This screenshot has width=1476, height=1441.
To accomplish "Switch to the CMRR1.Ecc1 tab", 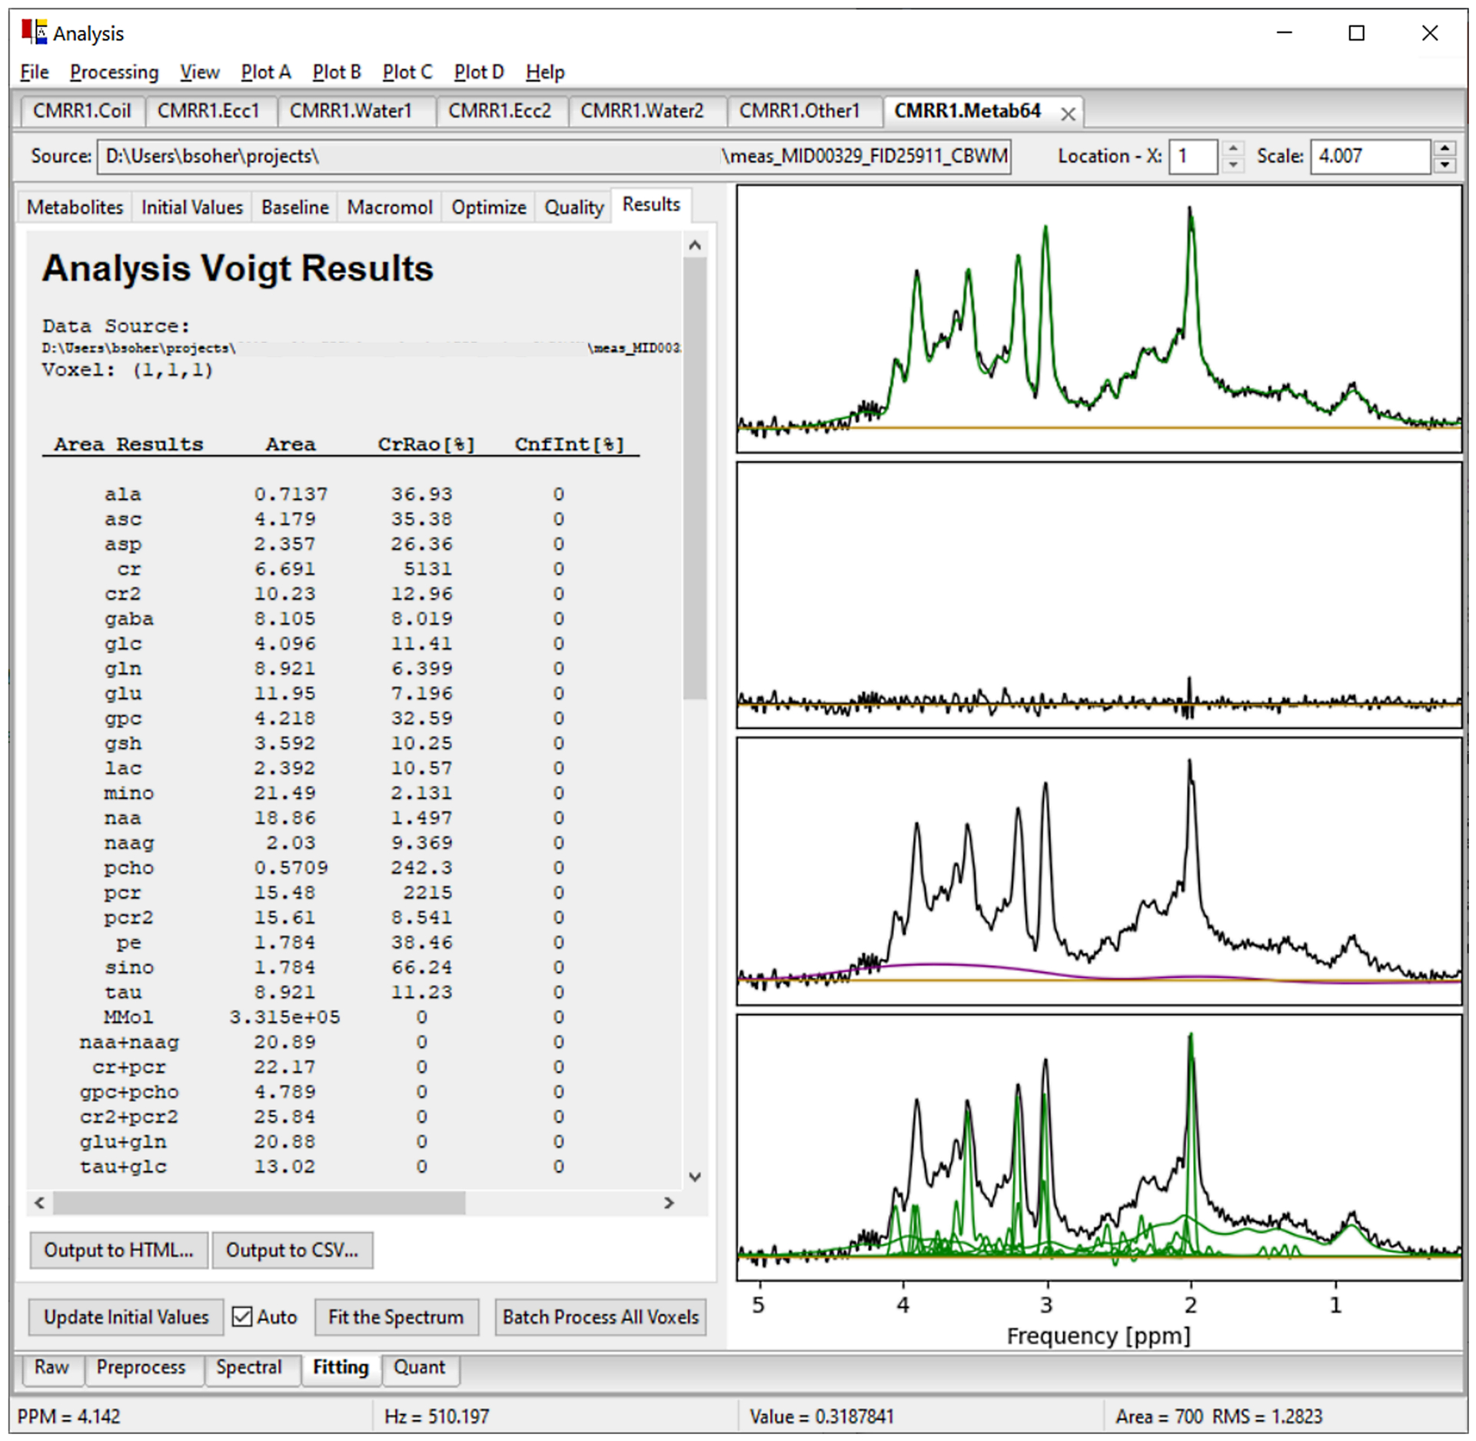I will pyautogui.click(x=208, y=111).
